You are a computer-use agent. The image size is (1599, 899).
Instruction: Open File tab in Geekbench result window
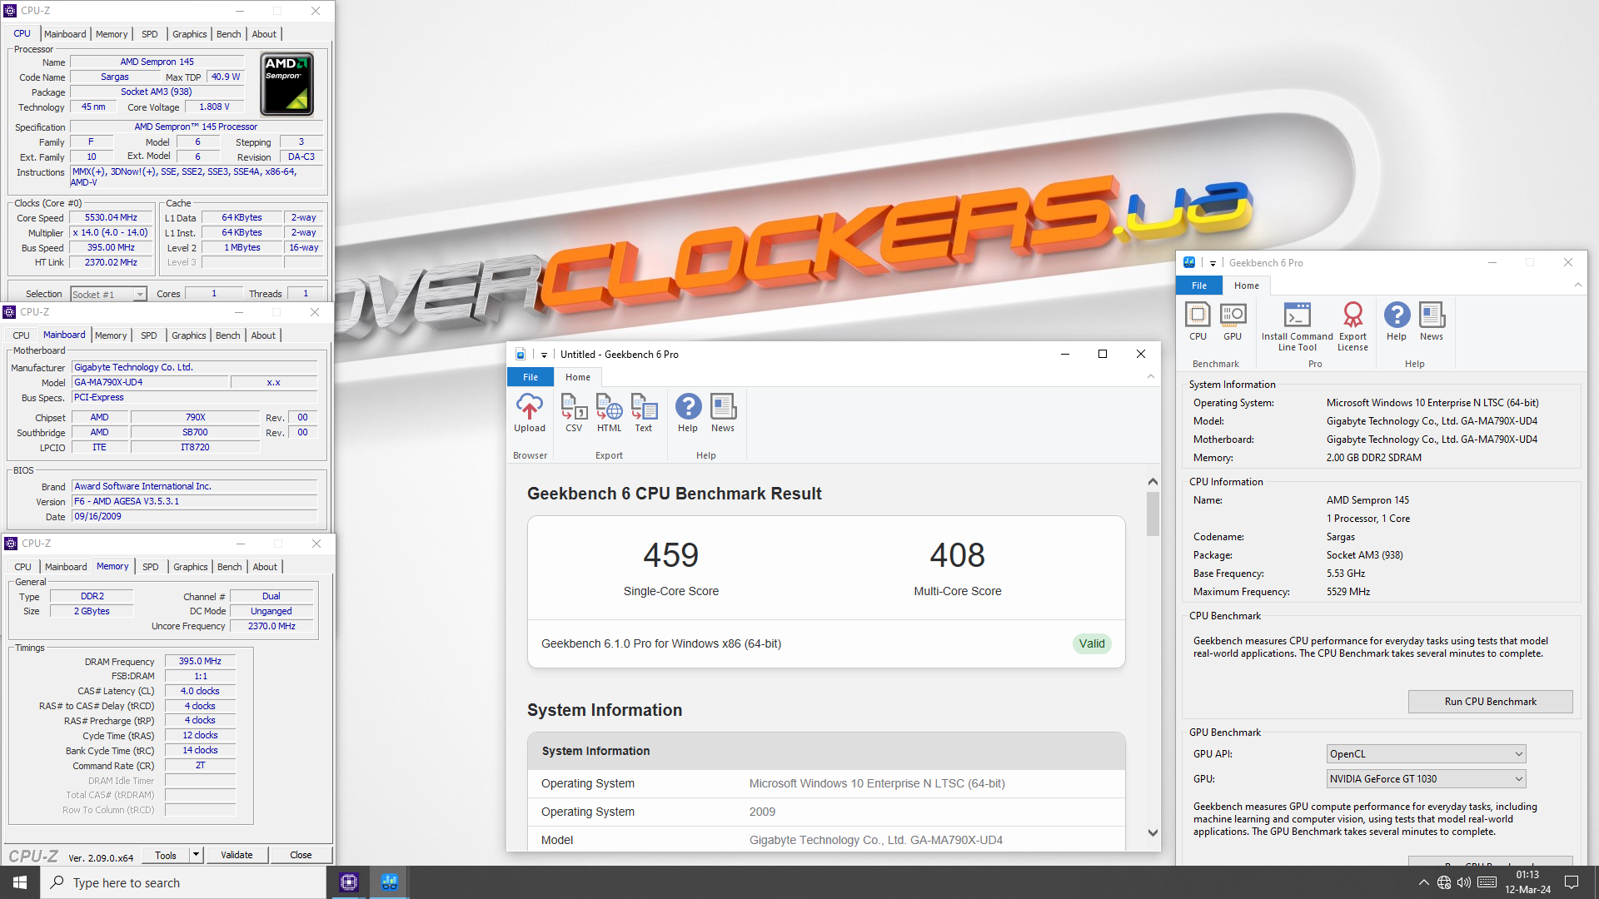click(x=531, y=377)
